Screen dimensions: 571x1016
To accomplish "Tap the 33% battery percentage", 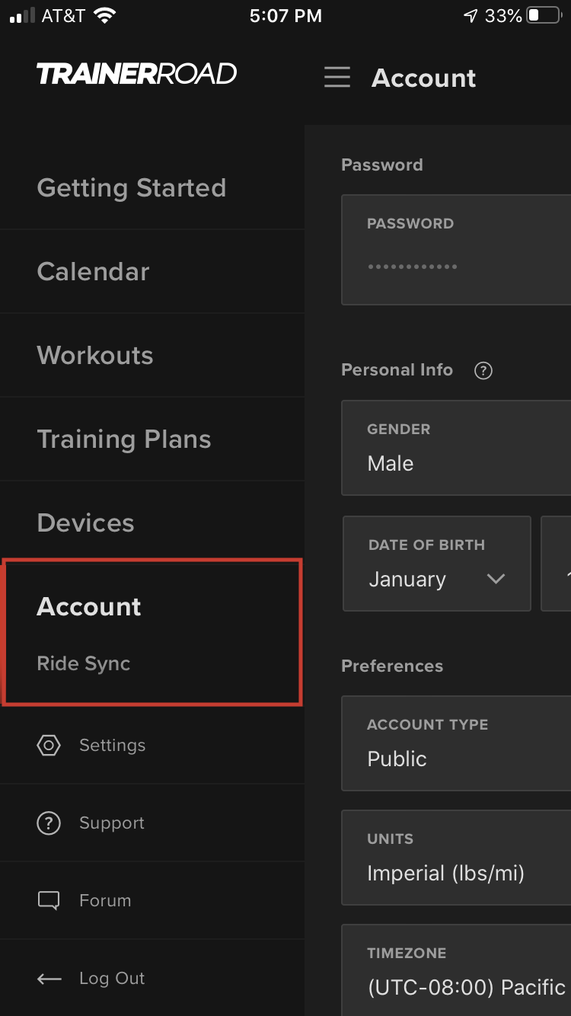I will coord(503,16).
